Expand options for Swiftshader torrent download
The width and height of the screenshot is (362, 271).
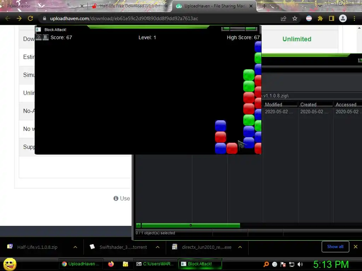158,247
